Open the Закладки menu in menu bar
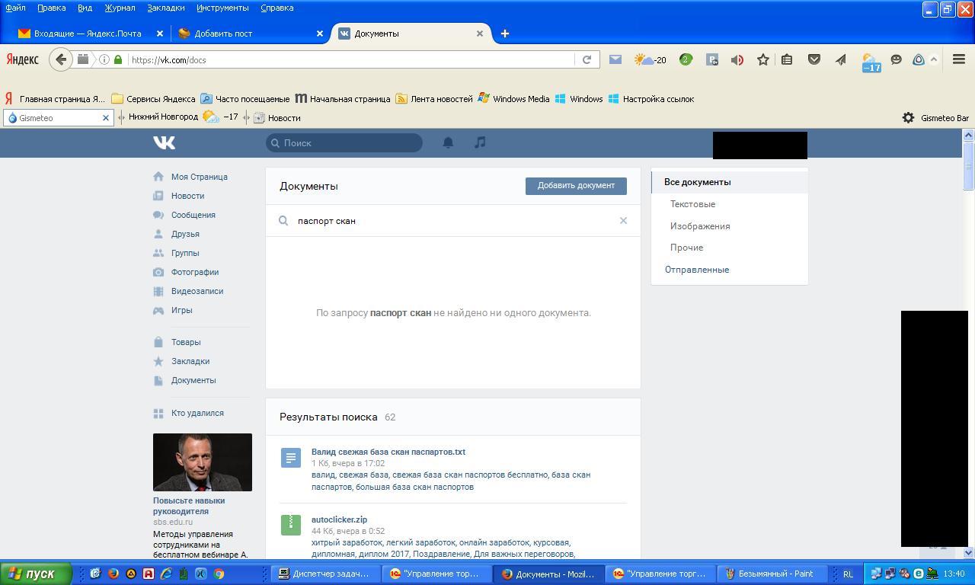 tap(165, 8)
